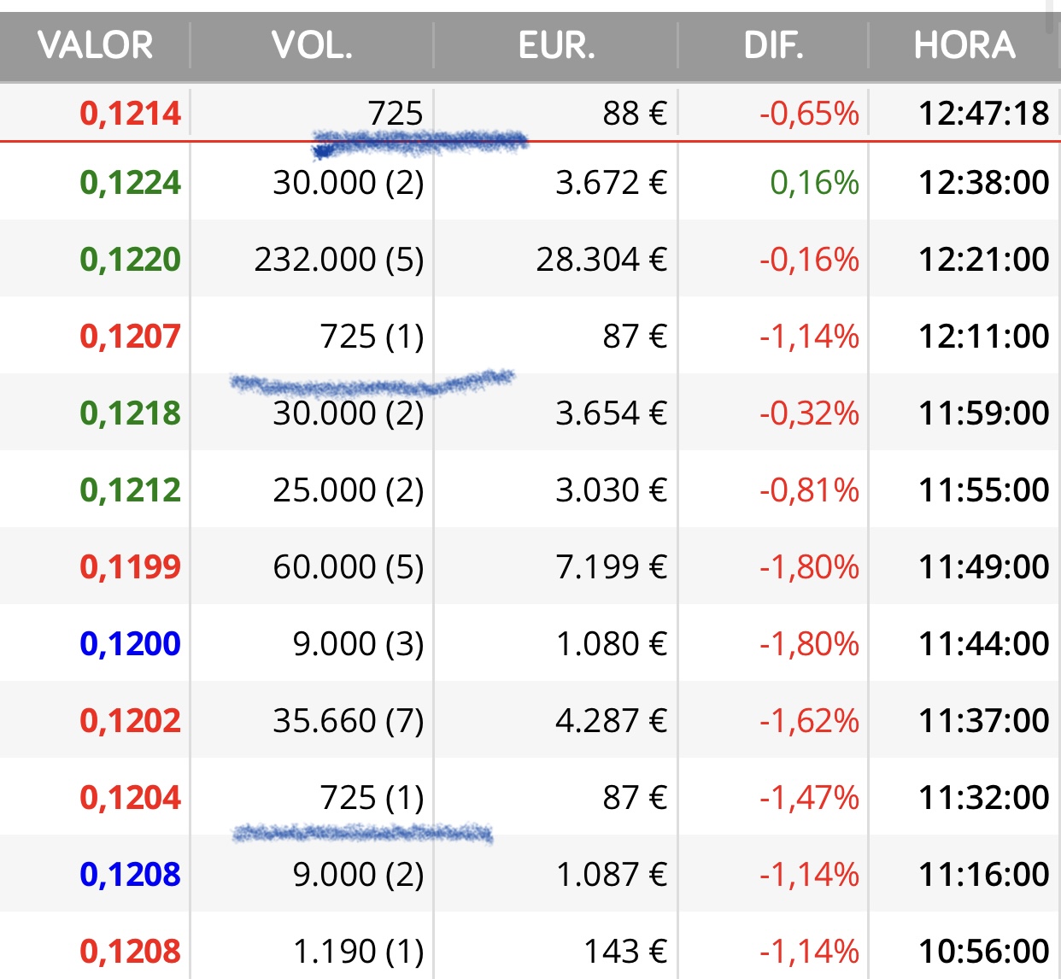This screenshot has height=979, width=1061.
Task: Click the 10:56:00 time entry
Action: (x=984, y=952)
